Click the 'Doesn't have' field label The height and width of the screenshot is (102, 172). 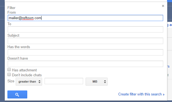pyautogui.click(x=18, y=58)
